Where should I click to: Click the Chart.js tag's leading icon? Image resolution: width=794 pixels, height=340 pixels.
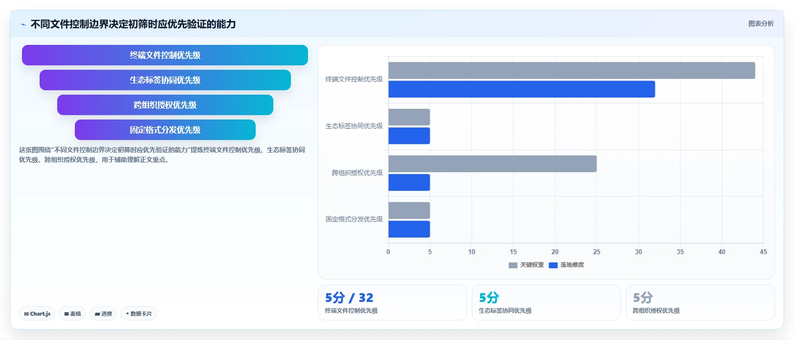26,314
